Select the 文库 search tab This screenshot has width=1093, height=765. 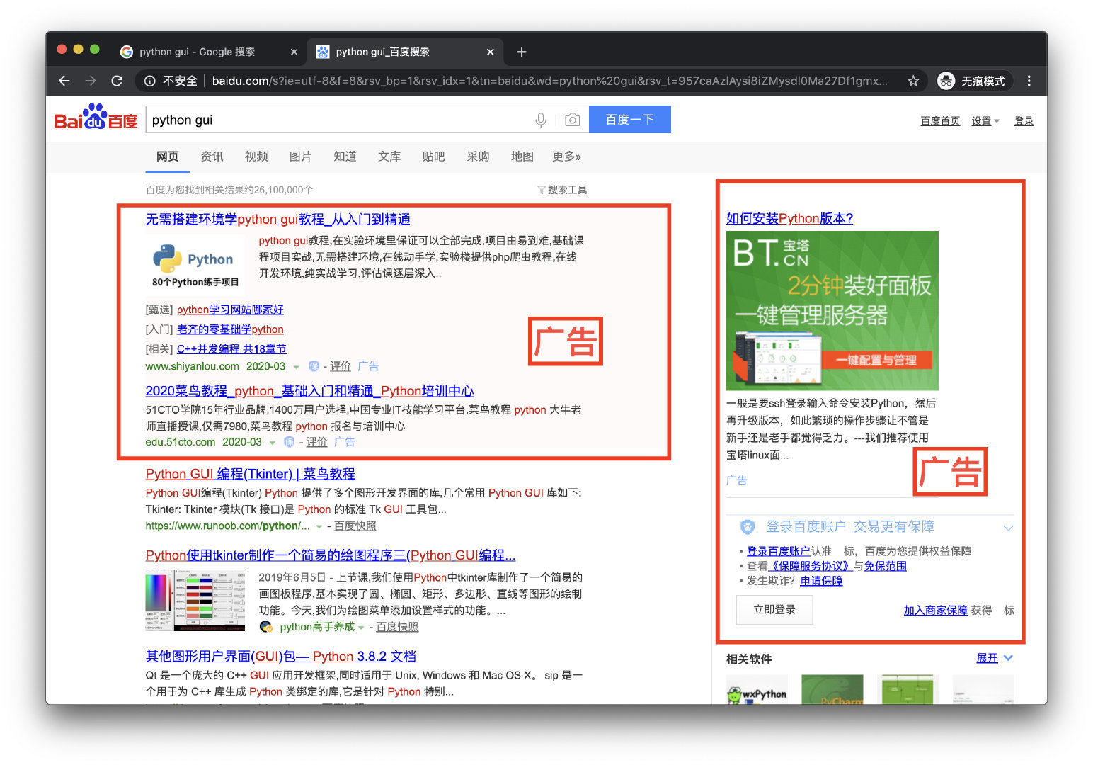tap(389, 157)
